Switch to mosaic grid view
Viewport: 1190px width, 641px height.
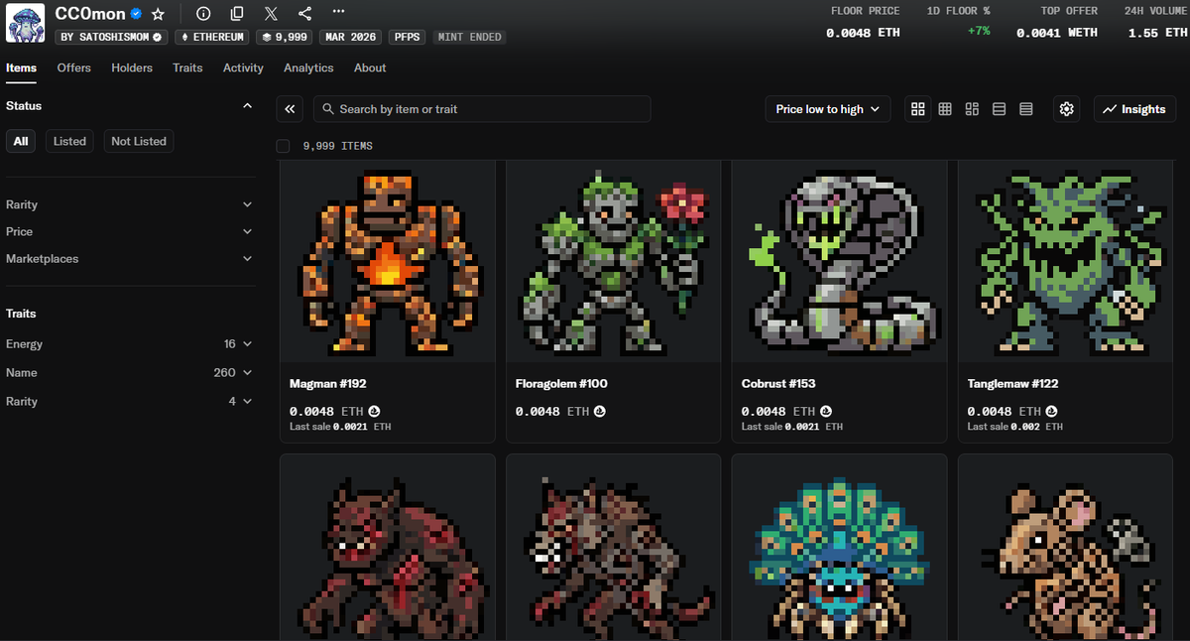972,109
